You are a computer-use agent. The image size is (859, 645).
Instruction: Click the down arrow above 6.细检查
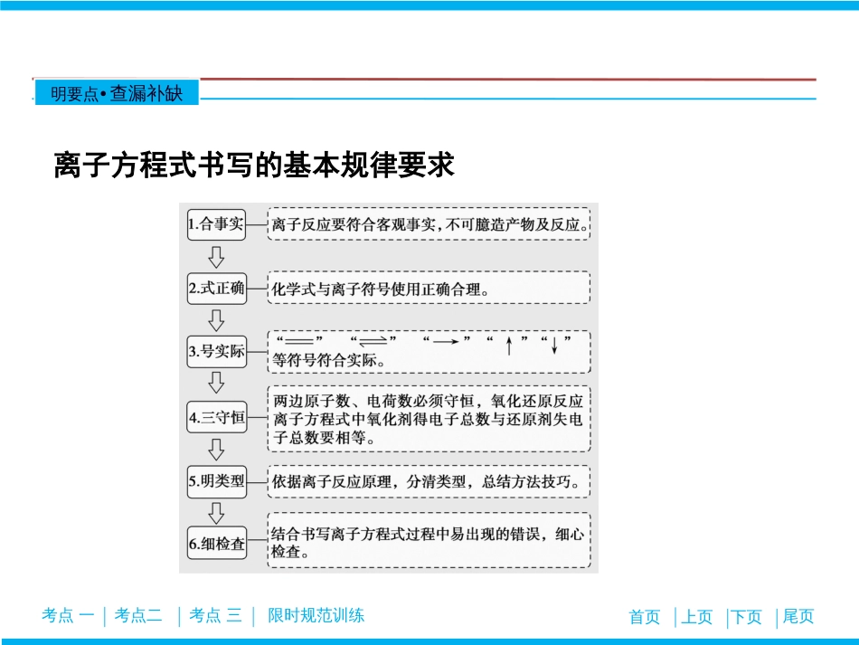pyautogui.click(x=216, y=513)
